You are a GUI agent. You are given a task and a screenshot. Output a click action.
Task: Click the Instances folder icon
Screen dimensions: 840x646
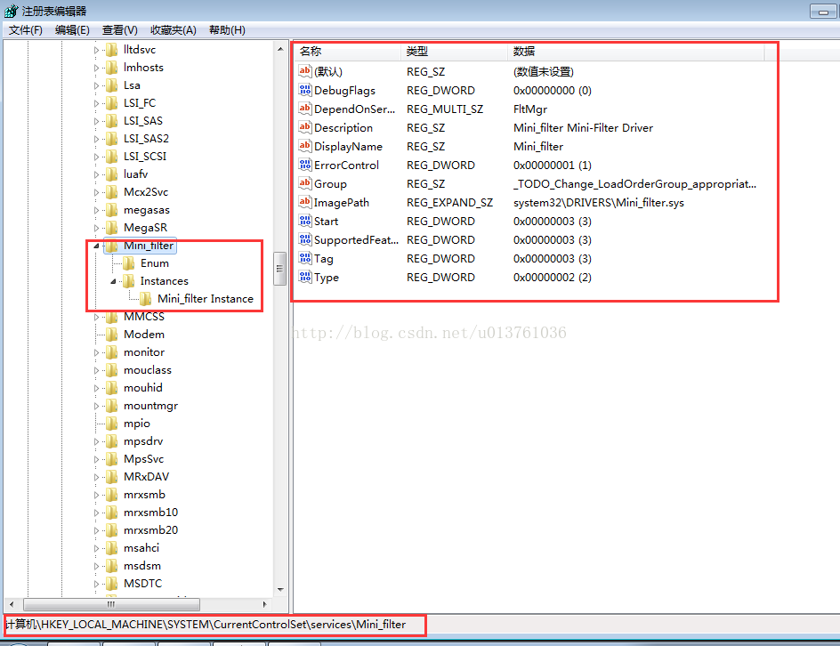click(128, 280)
